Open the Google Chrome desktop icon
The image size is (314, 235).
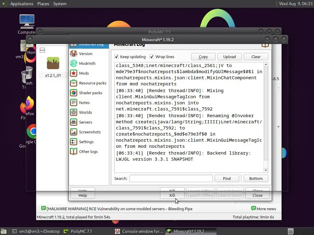click(32, 131)
